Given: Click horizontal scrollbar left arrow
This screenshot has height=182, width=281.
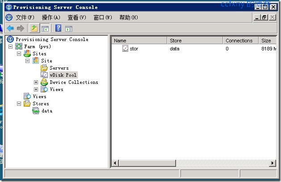Looking at the screenshot, I should 115,163.
